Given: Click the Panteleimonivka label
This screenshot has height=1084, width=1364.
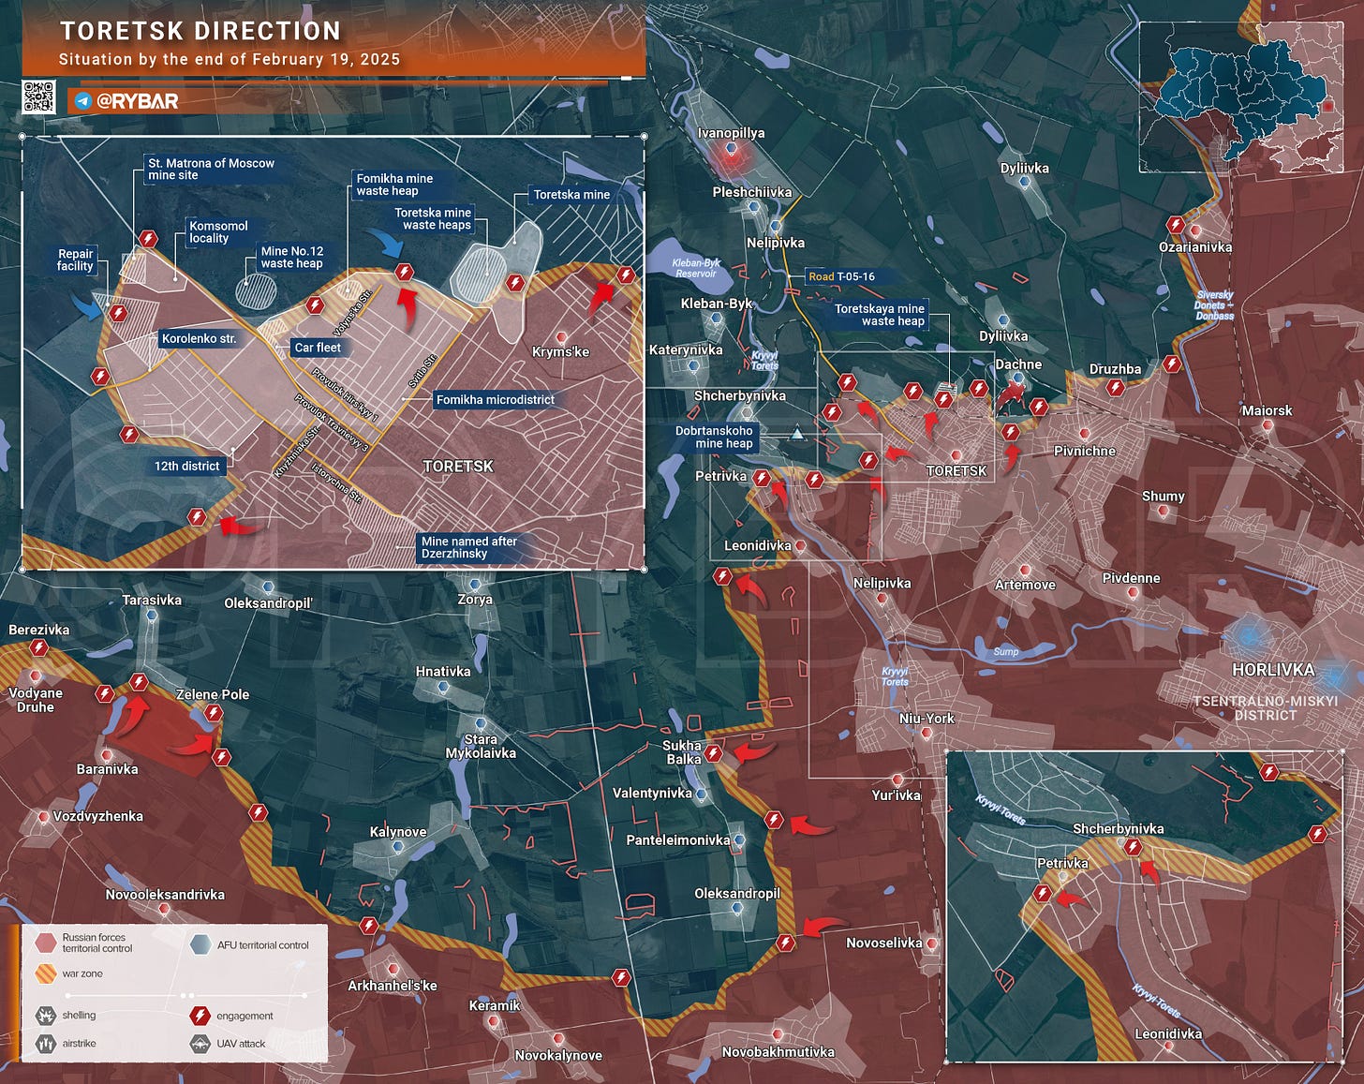Looking at the screenshot, I should point(678,839).
